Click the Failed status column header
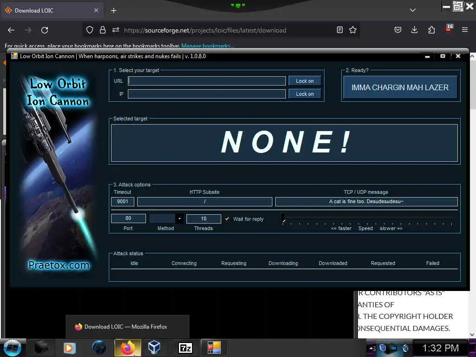This screenshot has height=357, width=476. pos(433,263)
